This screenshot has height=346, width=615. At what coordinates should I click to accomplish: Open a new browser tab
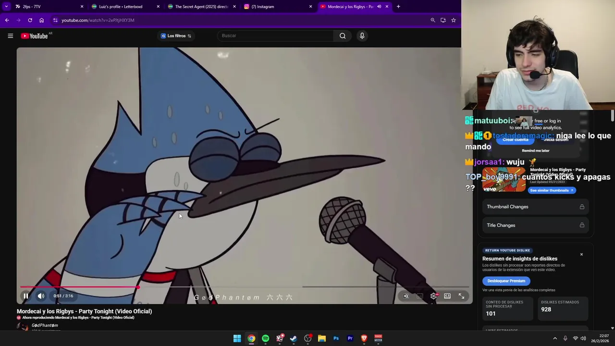coord(398,7)
